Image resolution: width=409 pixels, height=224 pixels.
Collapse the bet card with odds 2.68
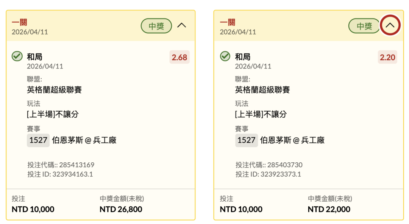coord(182,26)
